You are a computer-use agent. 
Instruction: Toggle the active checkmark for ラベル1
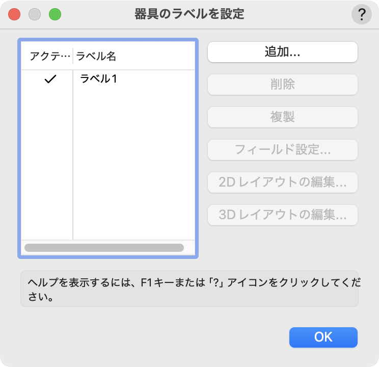coord(50,79)
